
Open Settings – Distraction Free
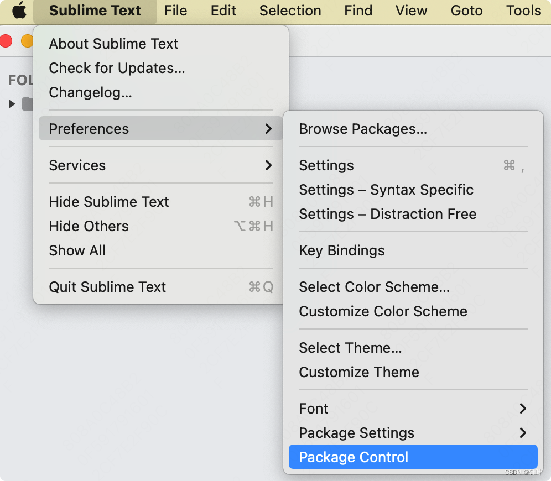click(387, 214)
